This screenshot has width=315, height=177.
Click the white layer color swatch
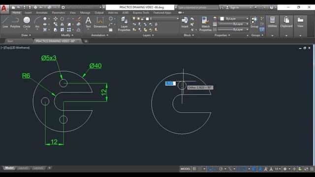point(147,19)
